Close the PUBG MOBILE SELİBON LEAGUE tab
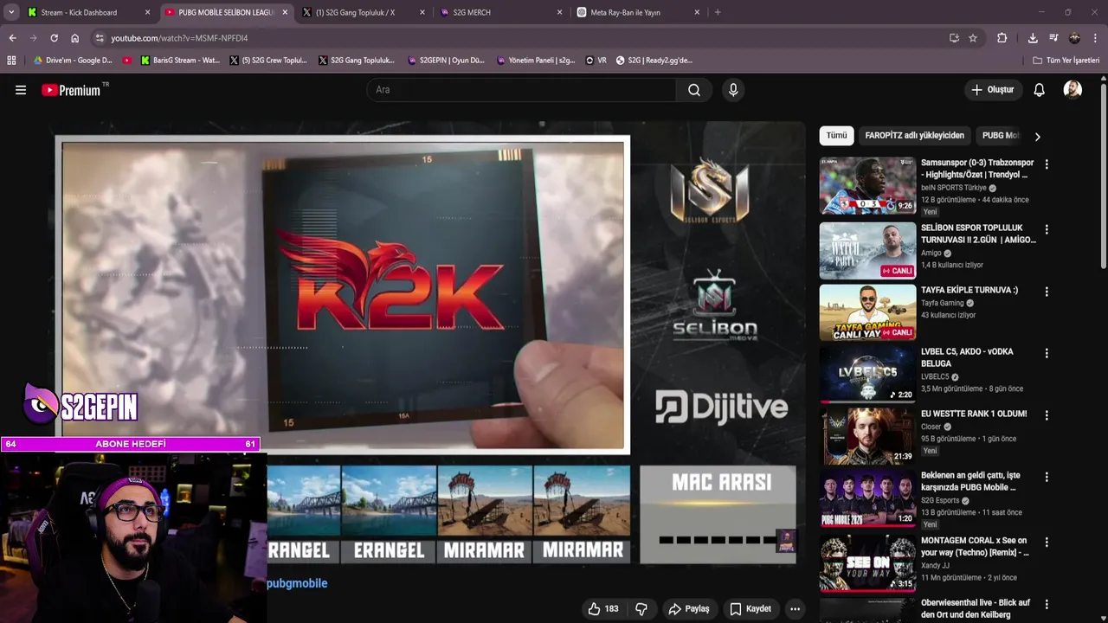1108x623 pixels. pyautogui.click(x=285, y=12)
